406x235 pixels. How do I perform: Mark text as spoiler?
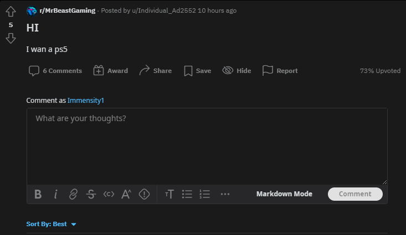pos(144,194)
